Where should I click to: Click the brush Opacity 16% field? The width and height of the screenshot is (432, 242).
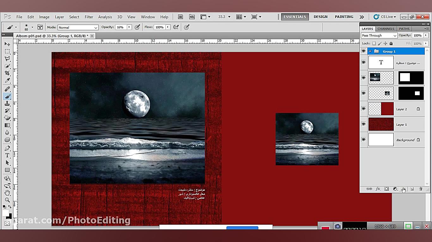tap(120, 27)
